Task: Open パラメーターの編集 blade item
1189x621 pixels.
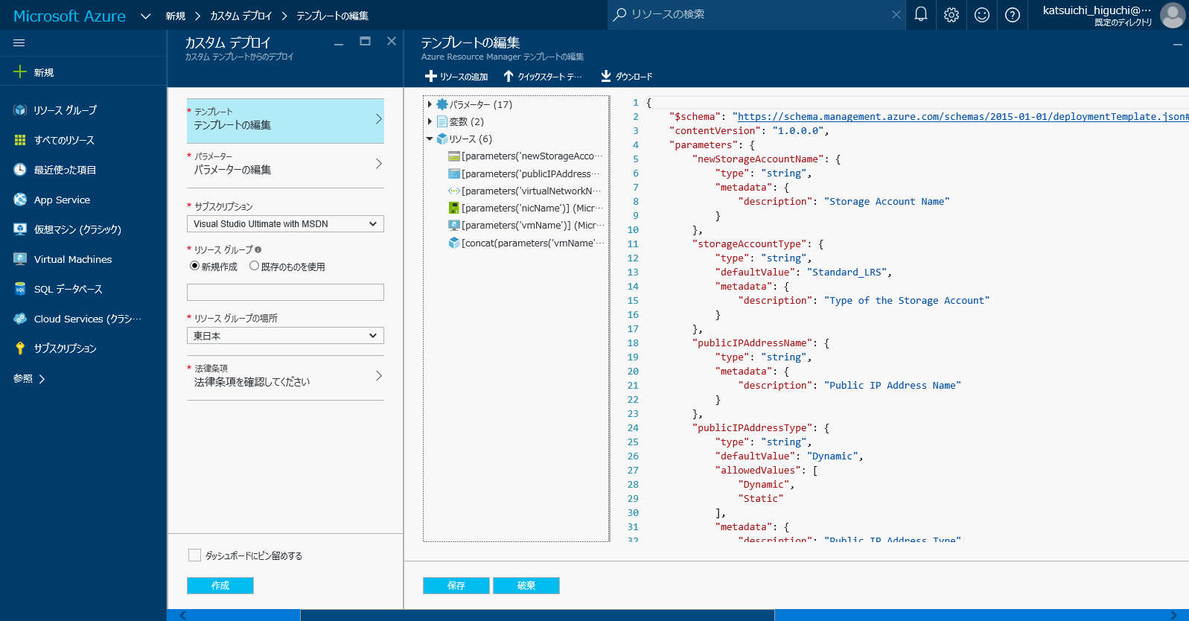Action: click(x=285, y=165)
